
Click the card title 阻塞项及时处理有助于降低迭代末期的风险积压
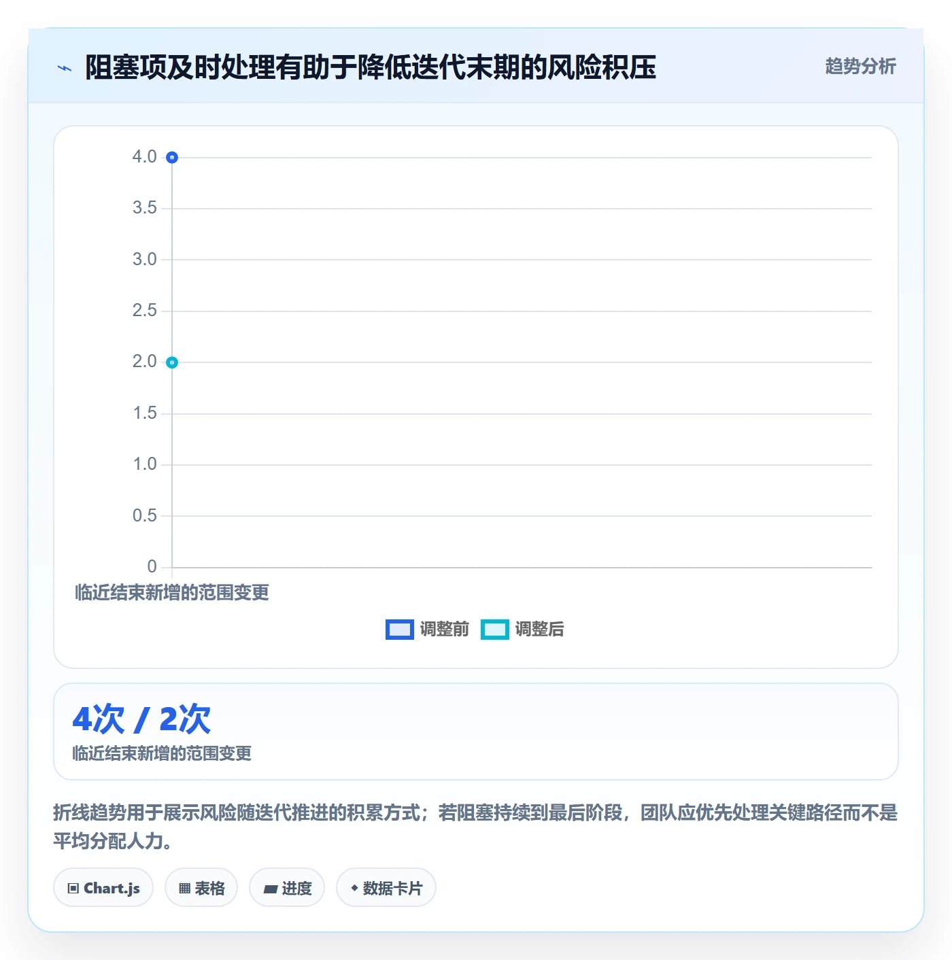click(371, 67)
